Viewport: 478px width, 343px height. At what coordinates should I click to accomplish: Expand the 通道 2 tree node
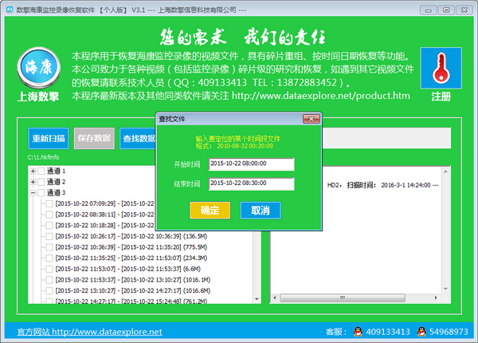pos(33,182)
